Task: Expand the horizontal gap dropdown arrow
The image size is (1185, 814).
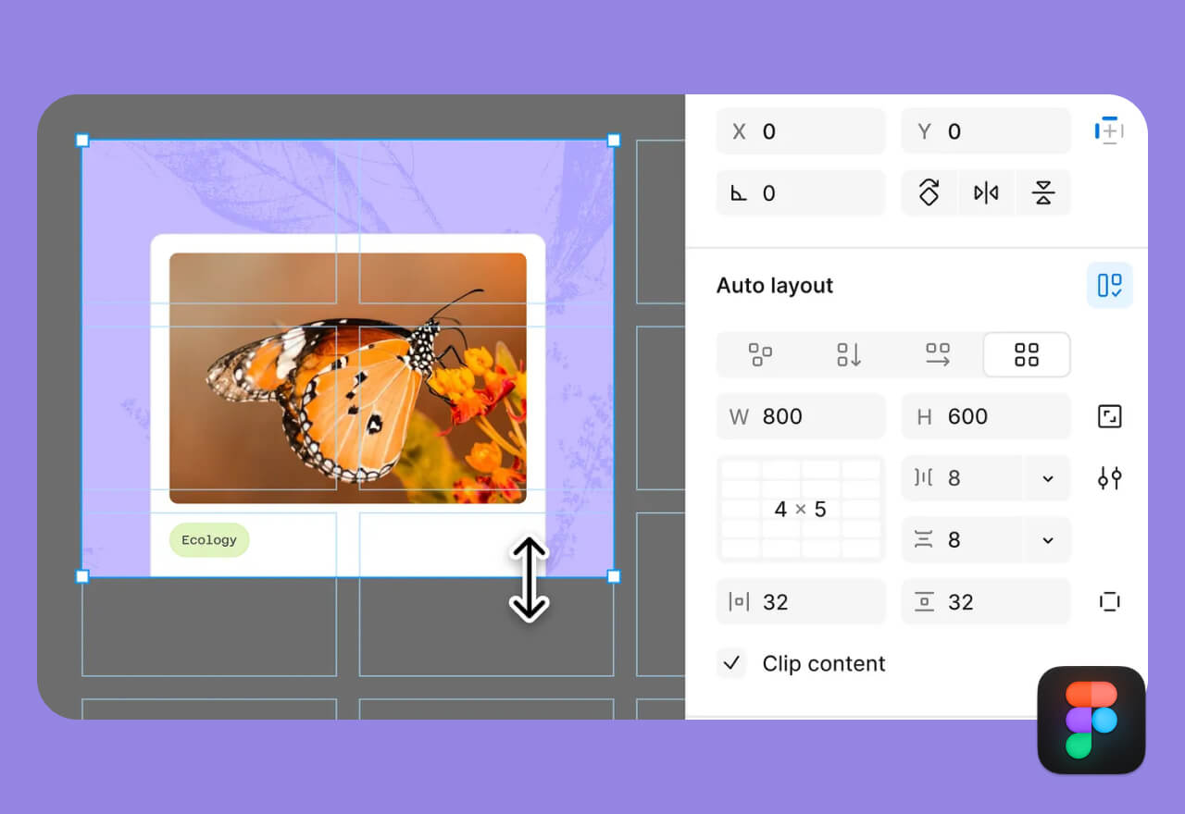Action: (x=1048, y=478)
